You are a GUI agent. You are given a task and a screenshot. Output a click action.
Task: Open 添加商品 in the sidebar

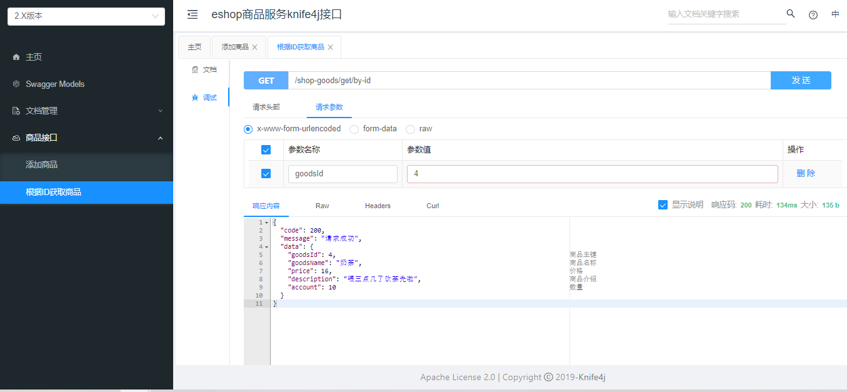point(86,164)
